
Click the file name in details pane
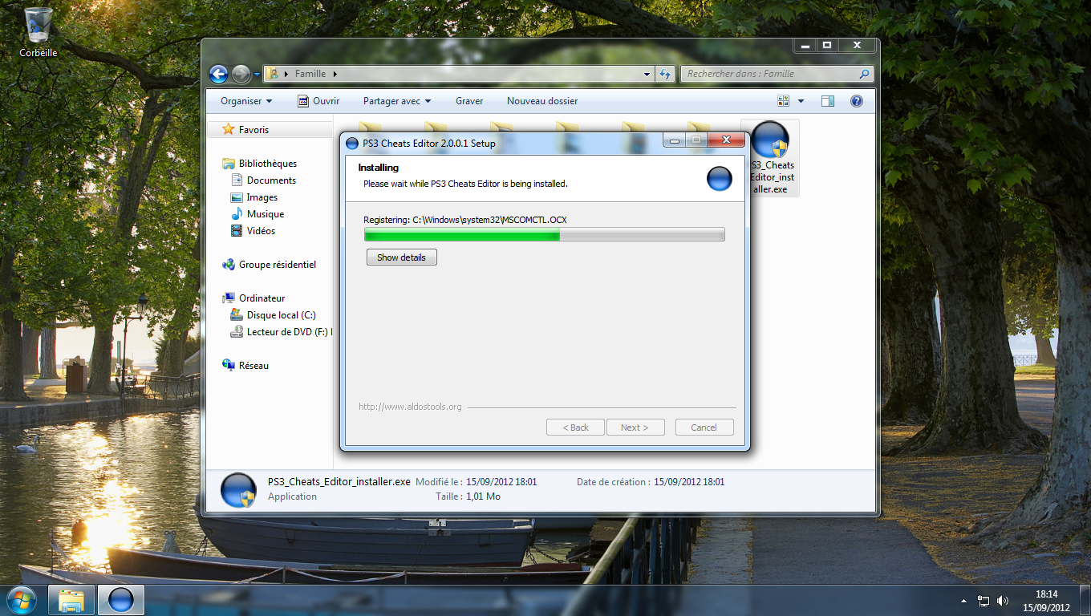(339, 482)
